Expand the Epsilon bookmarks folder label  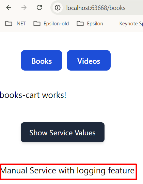pos(95,24)
